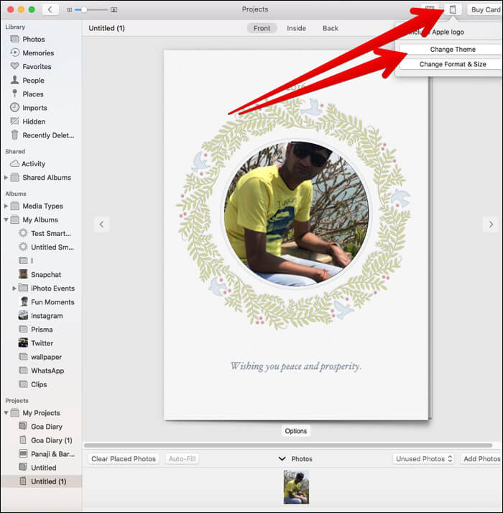Click the large thumbnail zoom-in icon
This screenshot has width=503, height=513.
click(114, 10)
